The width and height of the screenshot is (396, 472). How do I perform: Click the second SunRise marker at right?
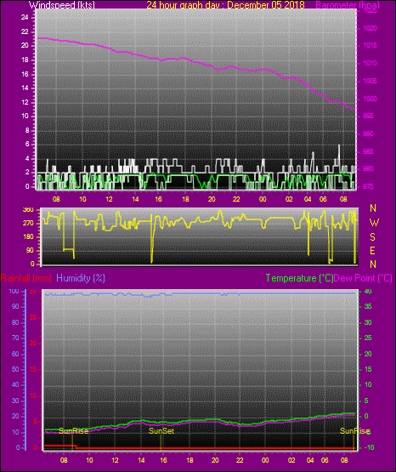[x=354, y=431]
